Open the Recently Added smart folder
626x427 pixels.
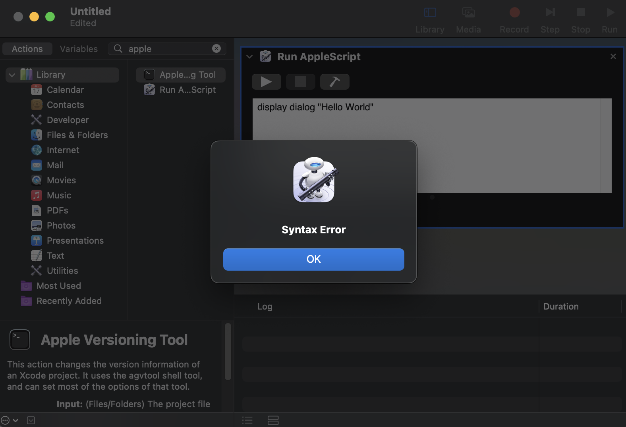69,301
